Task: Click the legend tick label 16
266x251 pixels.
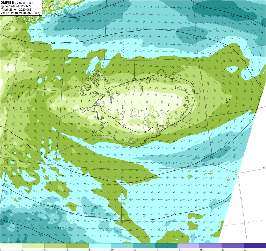Action: [x=179, y=249]
